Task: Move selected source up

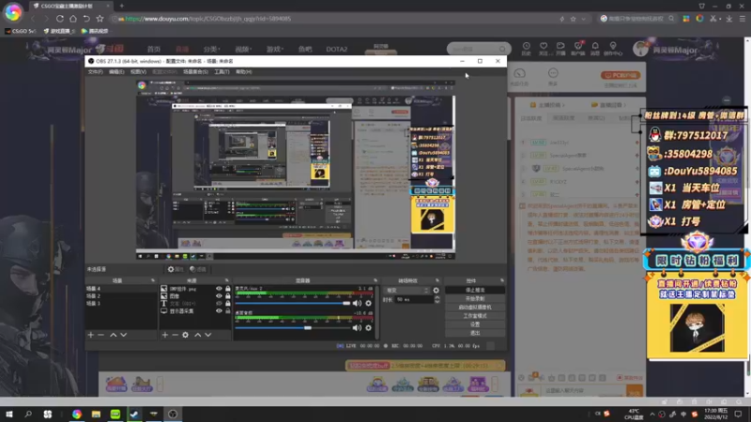Action: [x=198, y=335]
